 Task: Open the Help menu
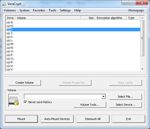(77, 10)
